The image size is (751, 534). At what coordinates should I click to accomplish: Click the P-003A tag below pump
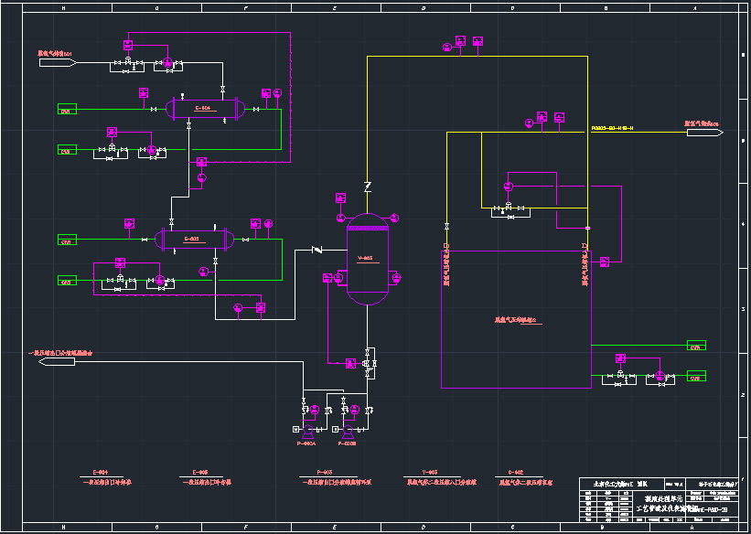coord(306,443)
